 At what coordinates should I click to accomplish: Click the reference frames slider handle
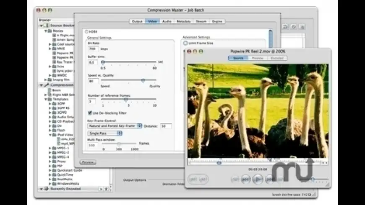click(126, 100)
